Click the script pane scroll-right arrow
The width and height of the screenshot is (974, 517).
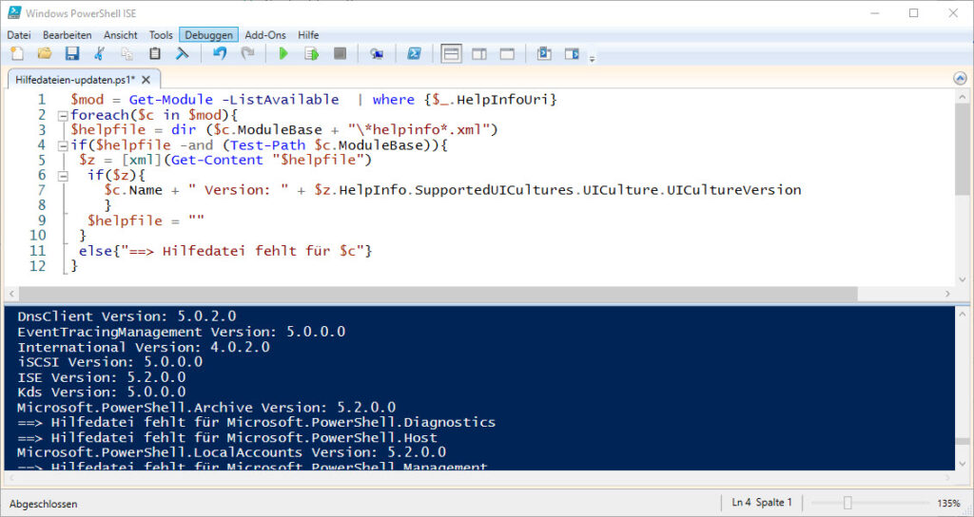tap(948, 294)
